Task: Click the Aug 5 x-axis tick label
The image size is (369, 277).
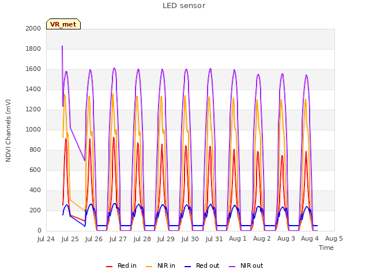Action: tap(334, 238)
